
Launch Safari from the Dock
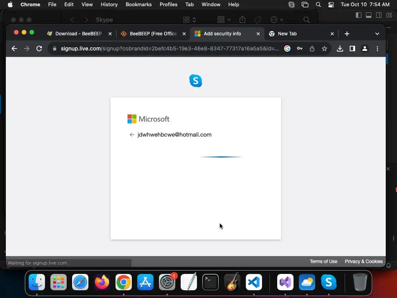tap(80, 282)
